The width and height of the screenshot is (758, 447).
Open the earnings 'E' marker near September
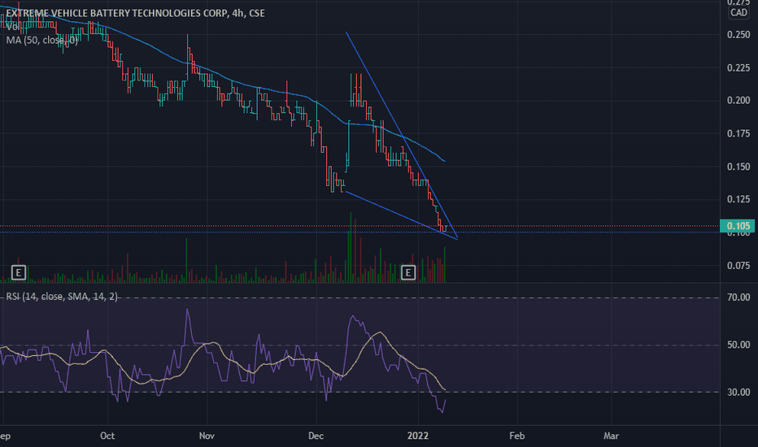coord(19,272)
